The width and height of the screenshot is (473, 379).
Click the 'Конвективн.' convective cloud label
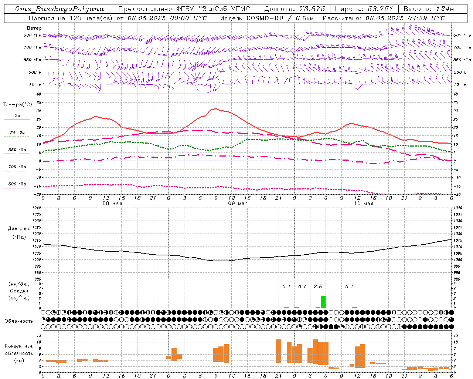[x=19, y=346]
